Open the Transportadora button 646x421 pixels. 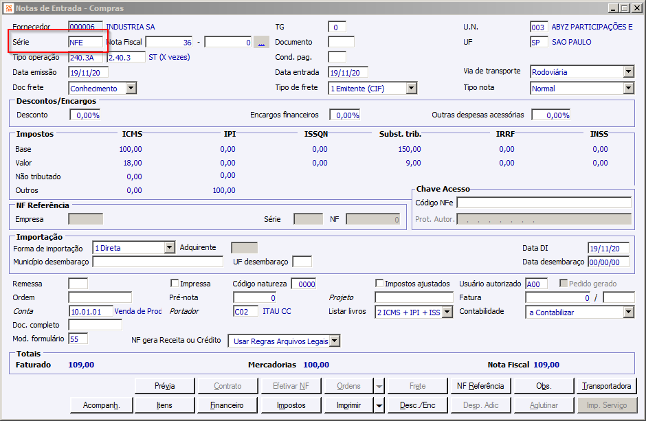tap(606, 386)
